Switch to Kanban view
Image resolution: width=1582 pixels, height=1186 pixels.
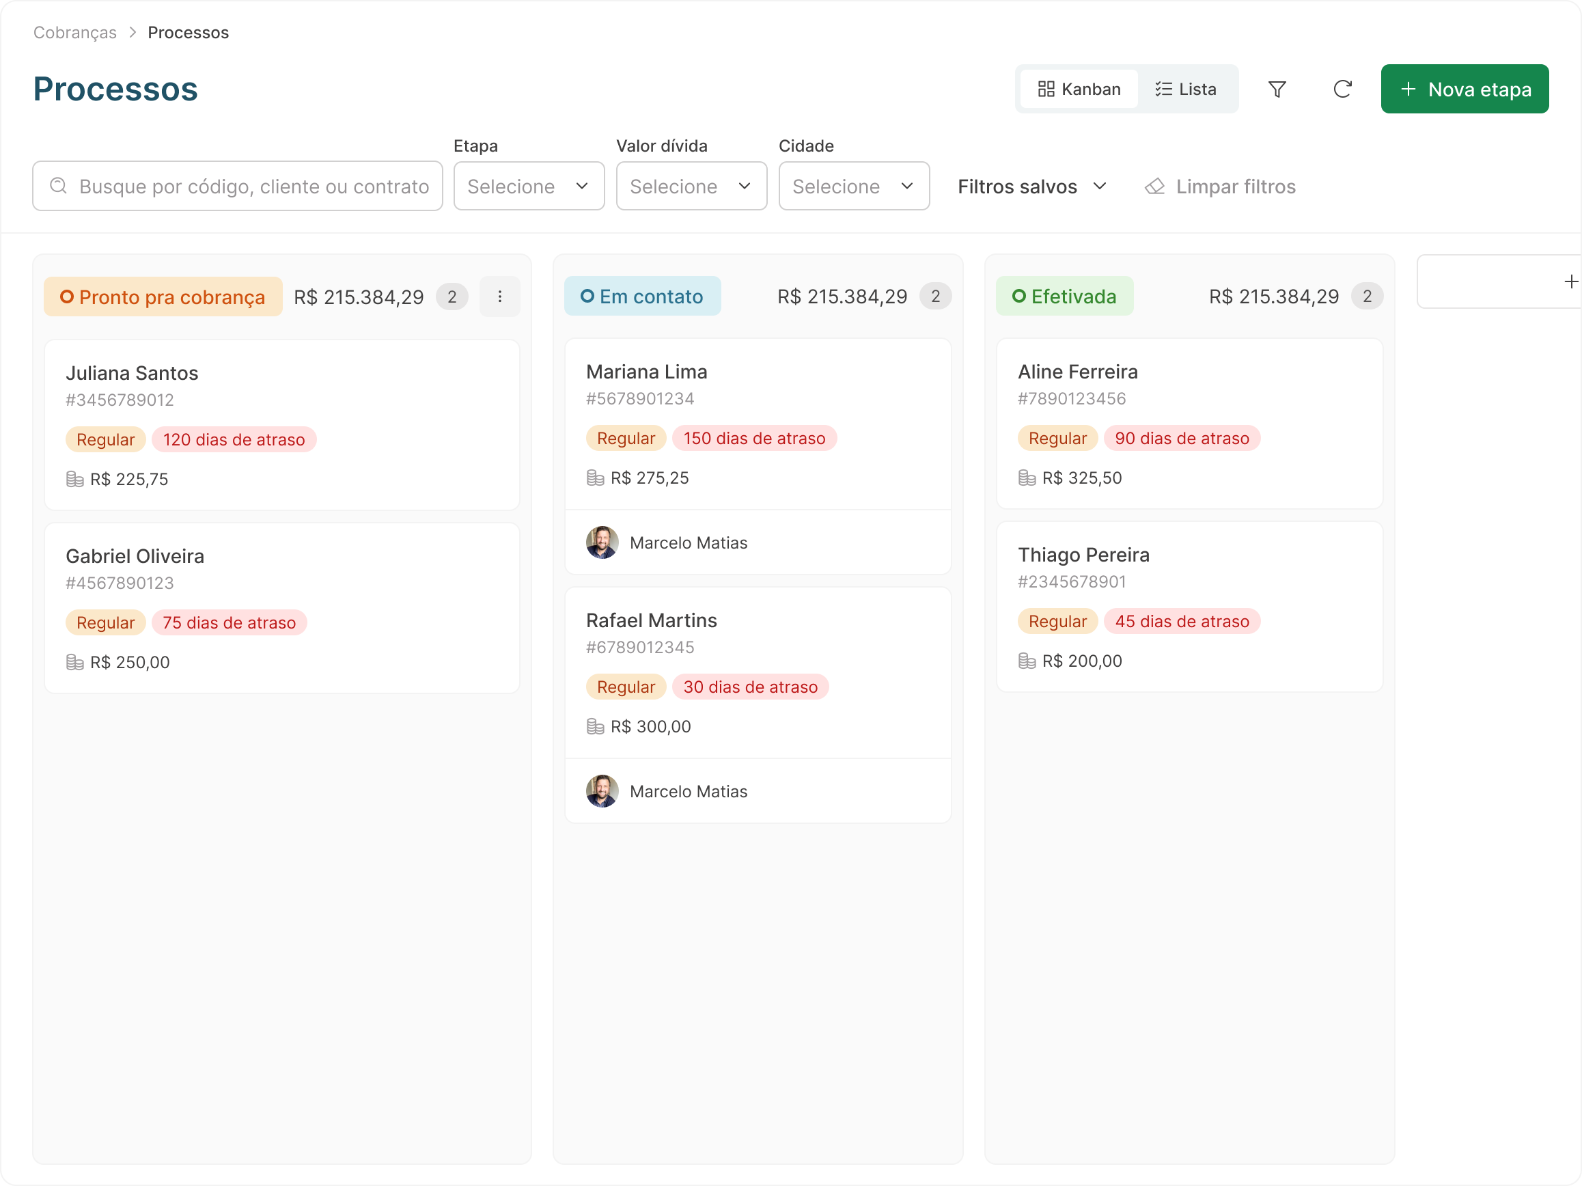click(x=1079, y=89)
